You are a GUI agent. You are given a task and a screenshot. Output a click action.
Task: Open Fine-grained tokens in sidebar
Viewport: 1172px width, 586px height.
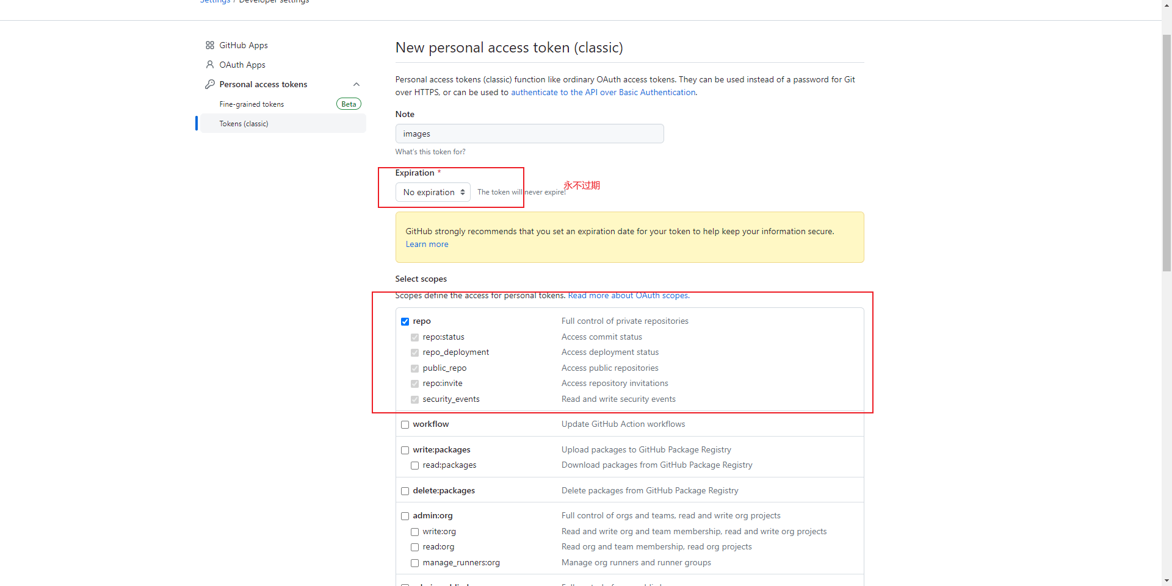point(251,104)
